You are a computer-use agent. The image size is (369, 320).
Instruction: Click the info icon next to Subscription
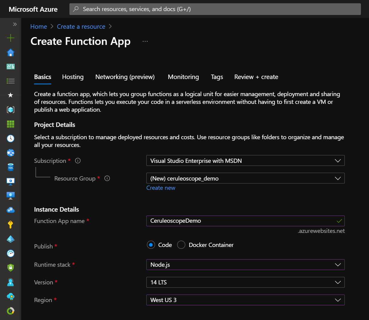(x=78, y=161)
